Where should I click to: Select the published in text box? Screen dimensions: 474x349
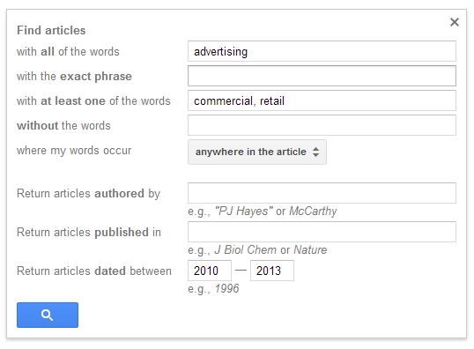coord(322,232)
